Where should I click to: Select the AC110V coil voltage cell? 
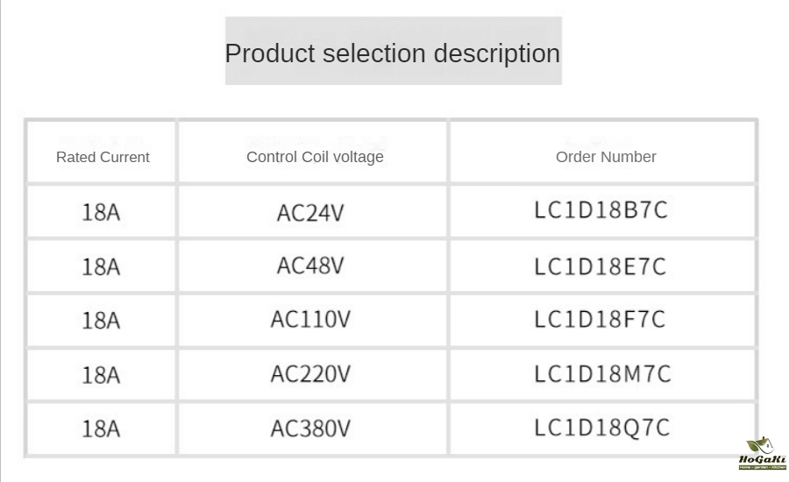[310, 321]
